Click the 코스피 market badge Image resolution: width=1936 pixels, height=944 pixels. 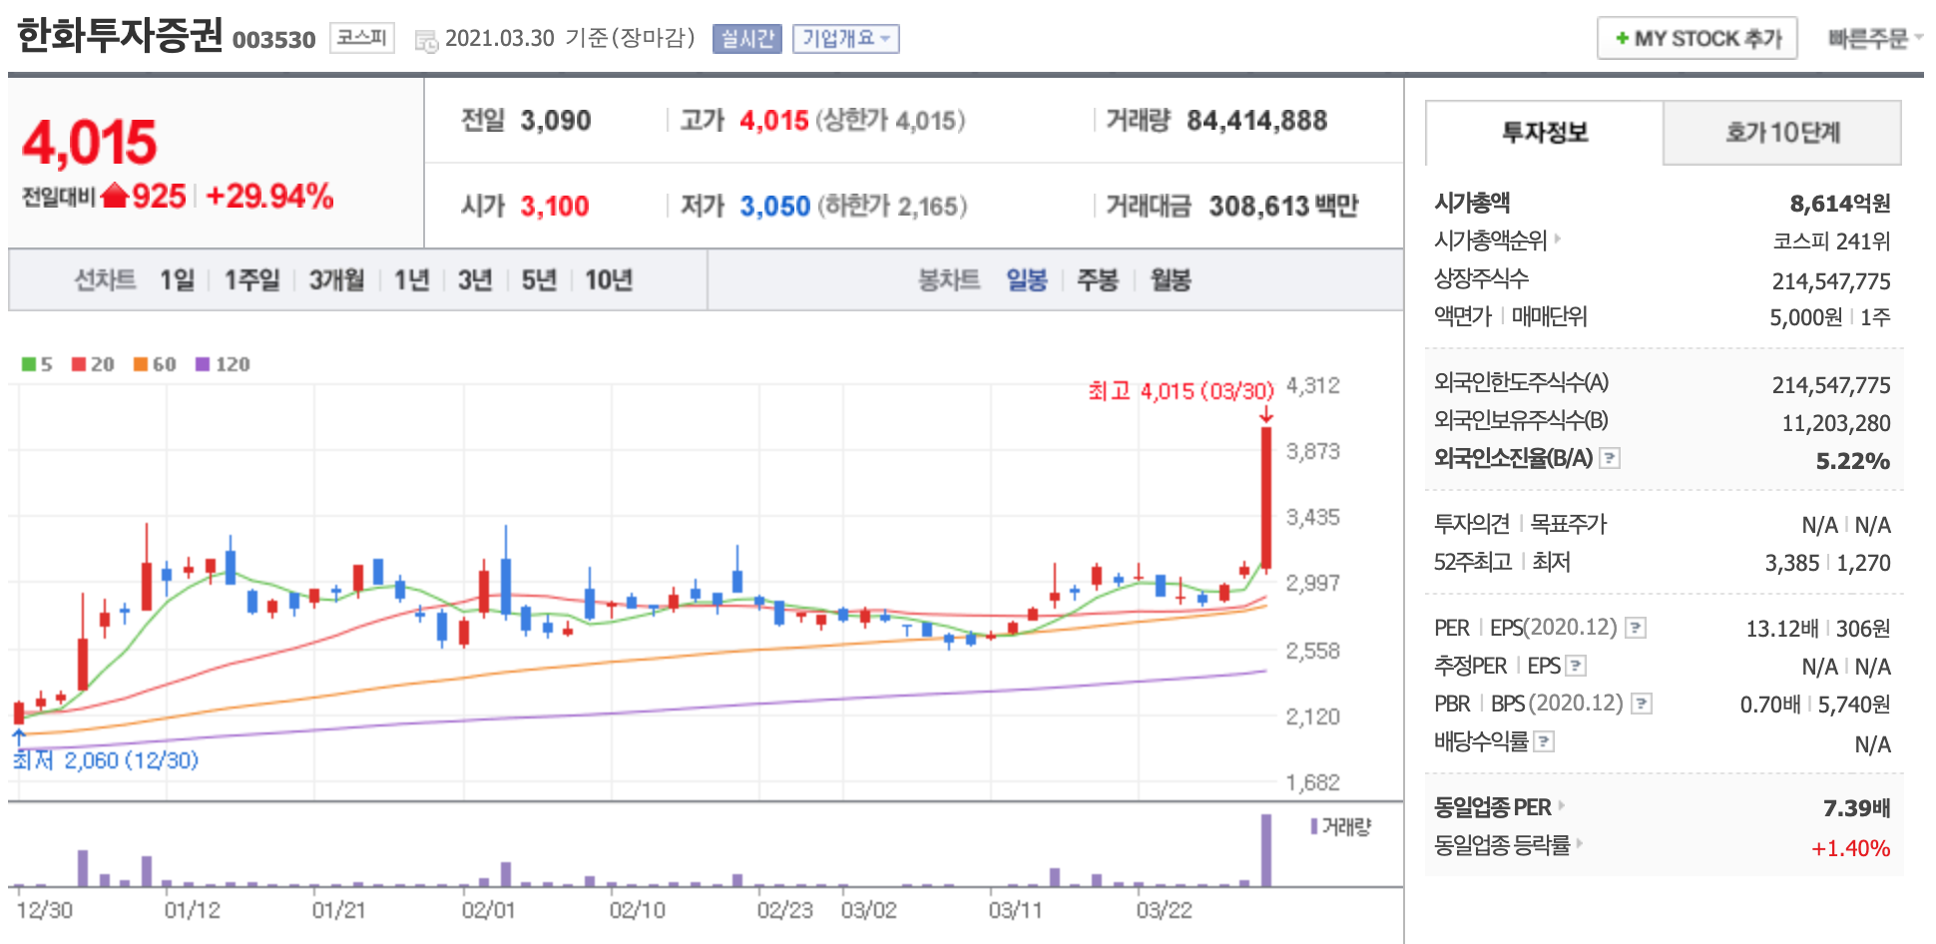pyautogui.click(x=362, y=38)
